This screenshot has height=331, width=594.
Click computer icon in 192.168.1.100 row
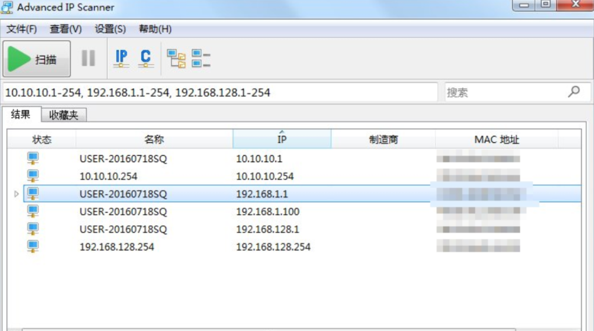pyautogui.click(x=33, y=212)
